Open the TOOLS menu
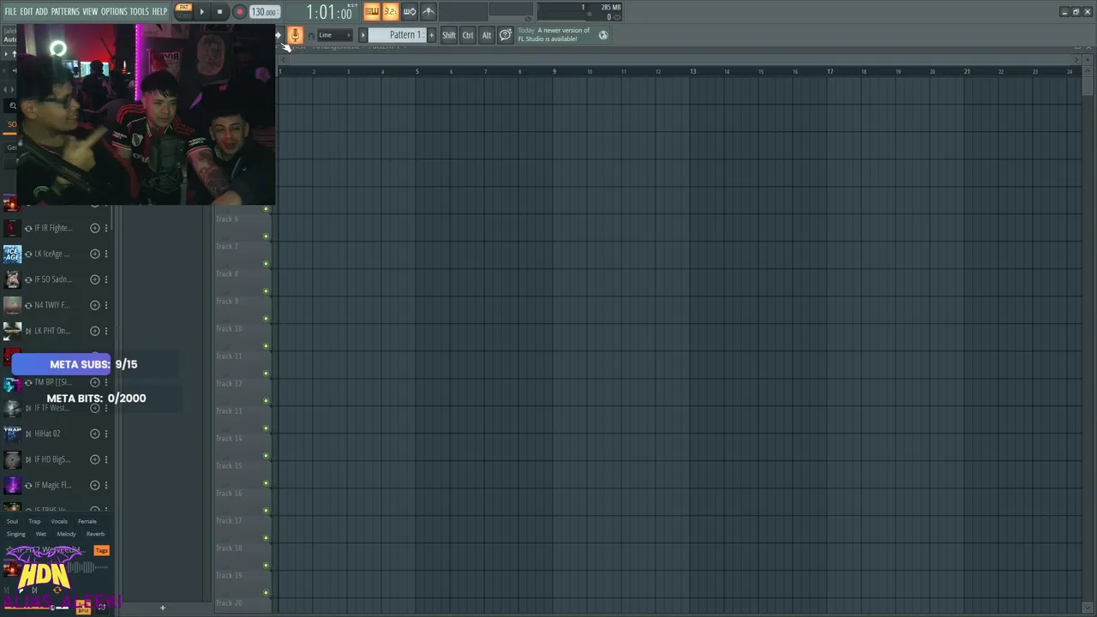 point(139,12)
